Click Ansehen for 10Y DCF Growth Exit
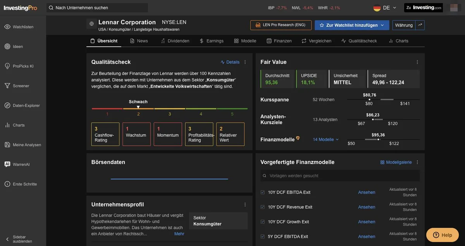 click(367, 222)
